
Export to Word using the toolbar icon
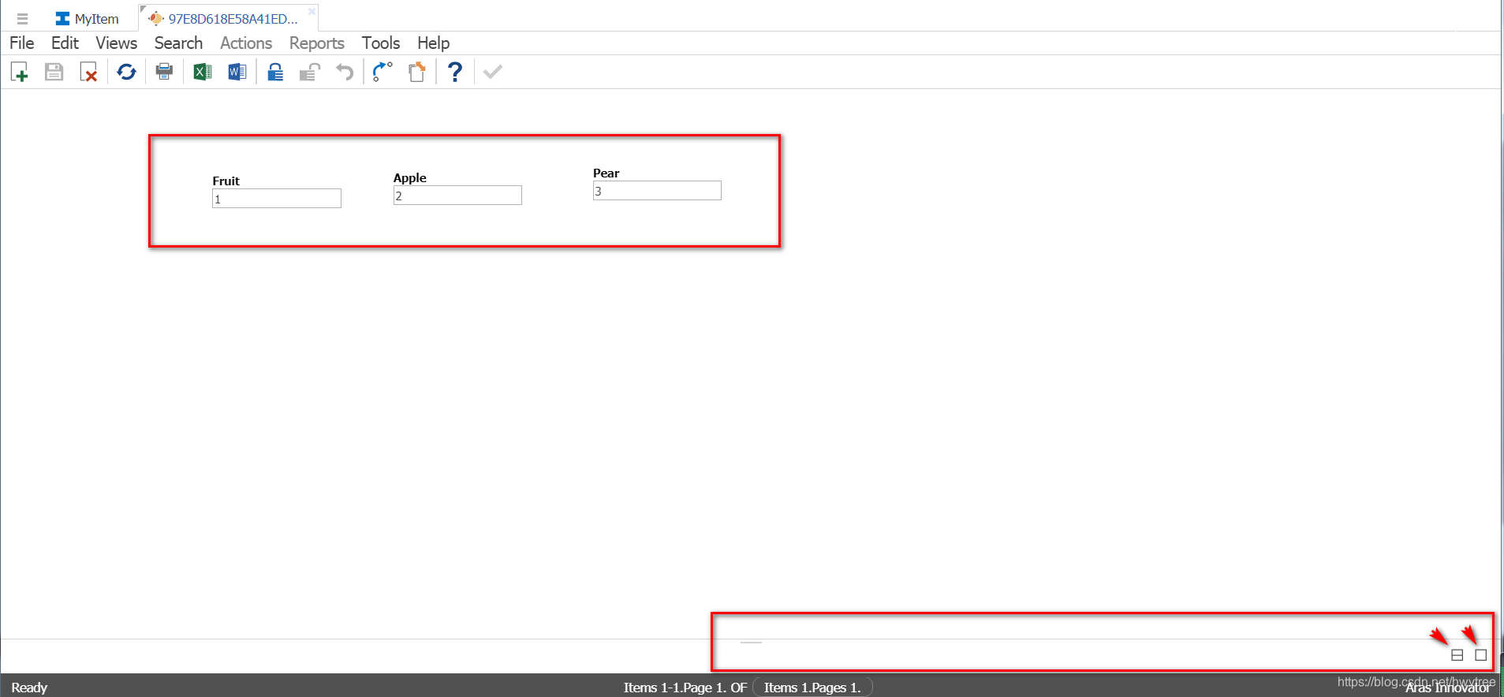click(237, 73)
